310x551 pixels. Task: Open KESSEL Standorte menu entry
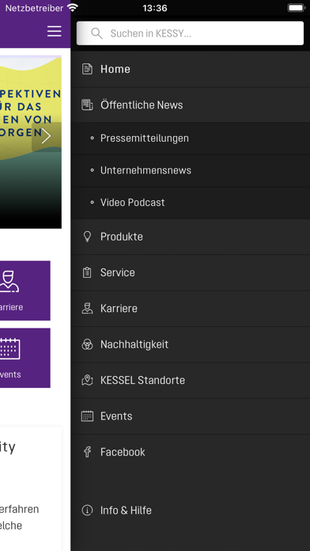(x=191, y=380)
